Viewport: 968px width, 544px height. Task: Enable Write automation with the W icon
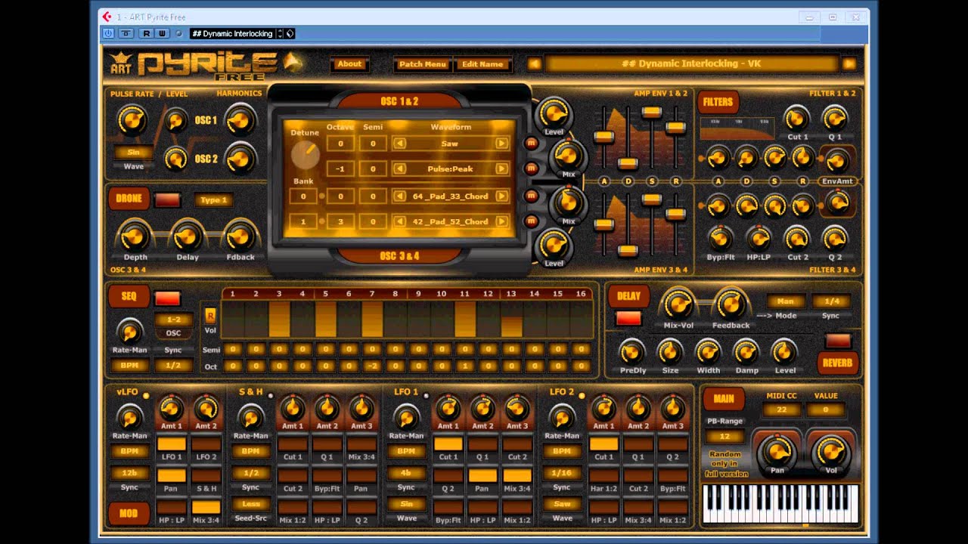[x=162, y=33]
